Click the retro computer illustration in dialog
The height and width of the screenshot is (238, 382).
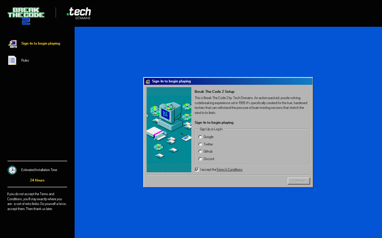tap(169, 130)
